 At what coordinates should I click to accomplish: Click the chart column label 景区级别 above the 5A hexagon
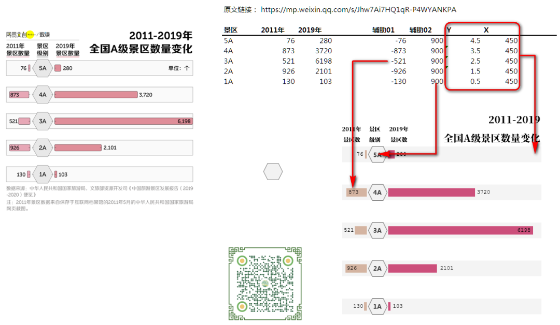pos(375,135)
